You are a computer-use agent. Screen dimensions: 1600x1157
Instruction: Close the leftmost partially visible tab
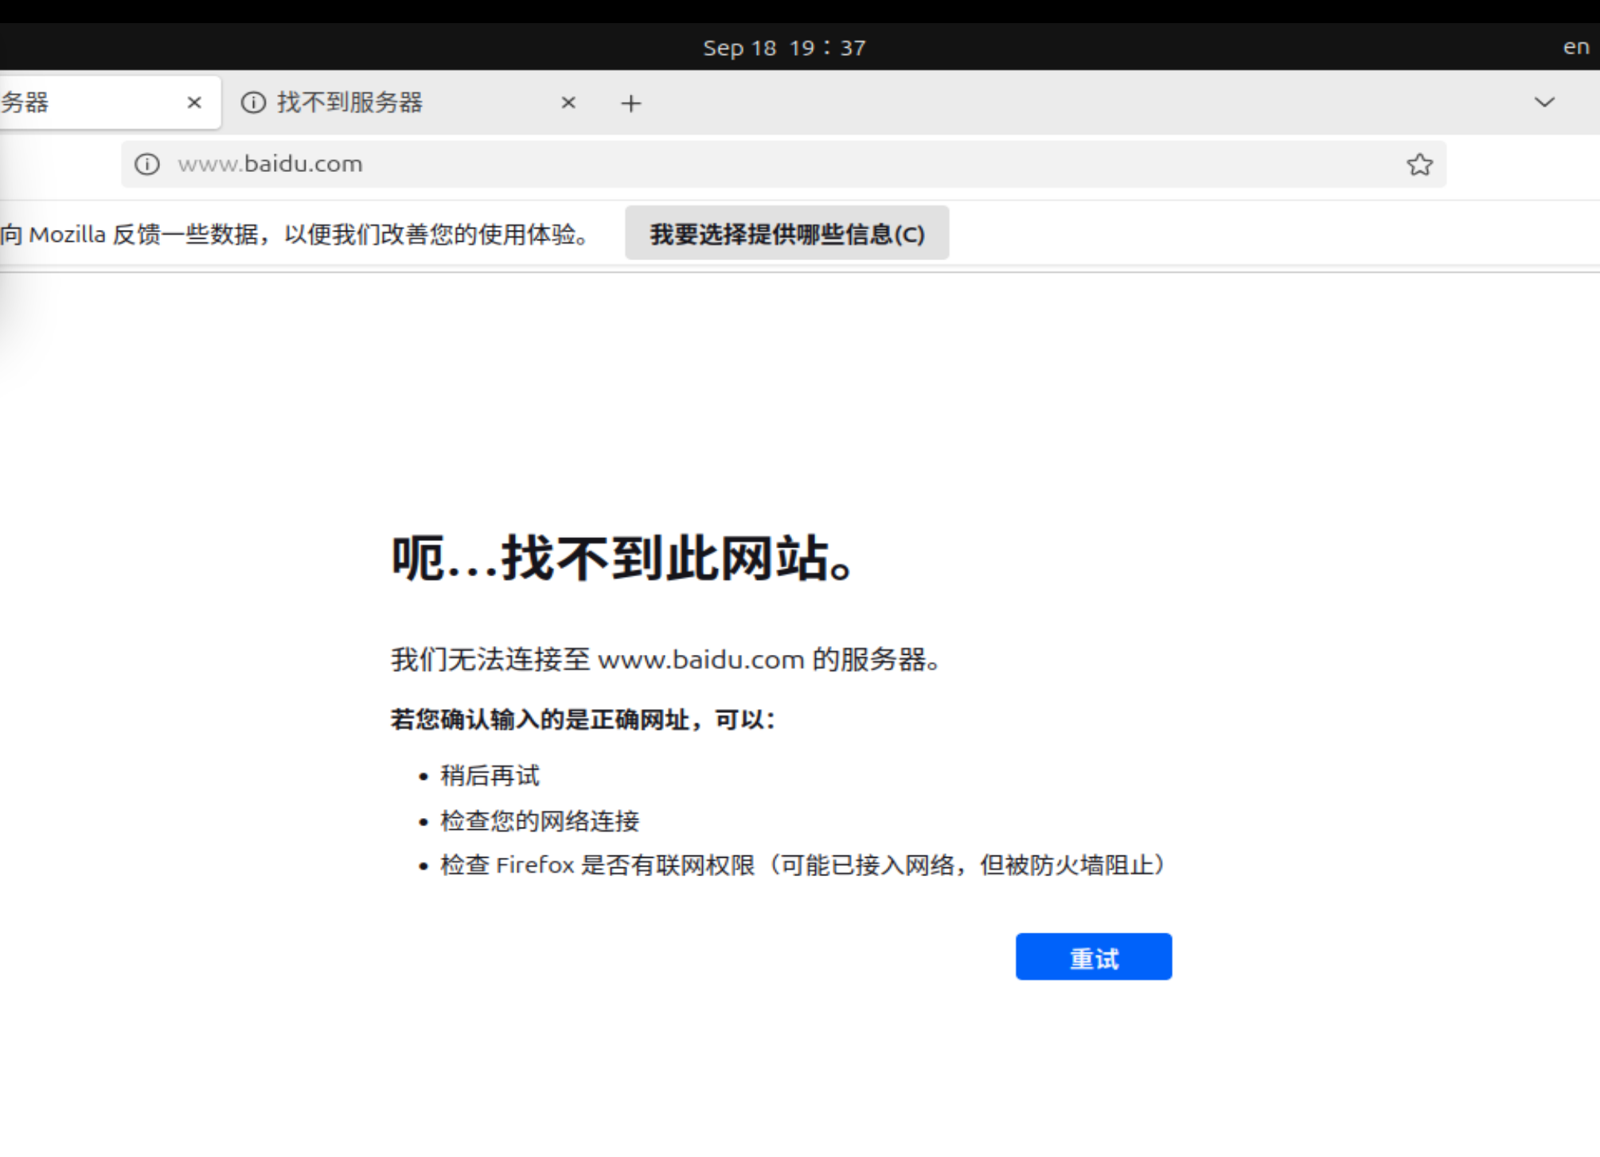tap(193, 103)
